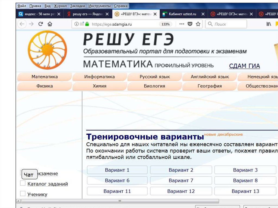Start Вариант 12
Image resolution: width=278 pixels, height=208 pixels.
[181, 191]
